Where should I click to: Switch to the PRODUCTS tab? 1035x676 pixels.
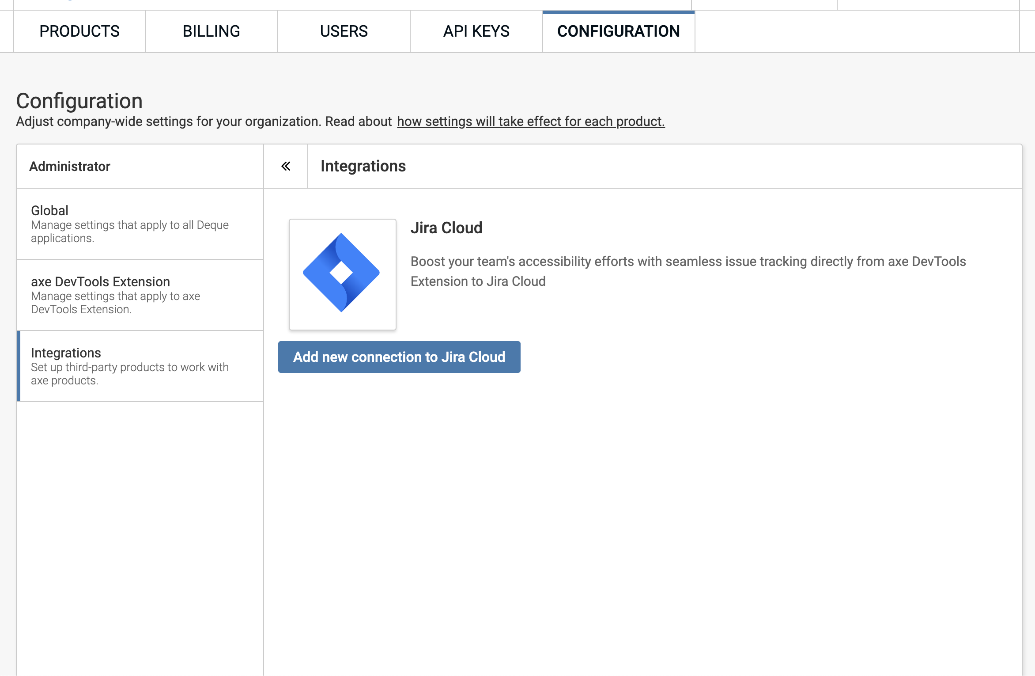[79, 31]
